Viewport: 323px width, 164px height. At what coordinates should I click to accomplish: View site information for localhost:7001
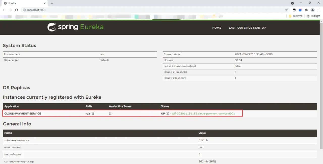click(24, 10)
